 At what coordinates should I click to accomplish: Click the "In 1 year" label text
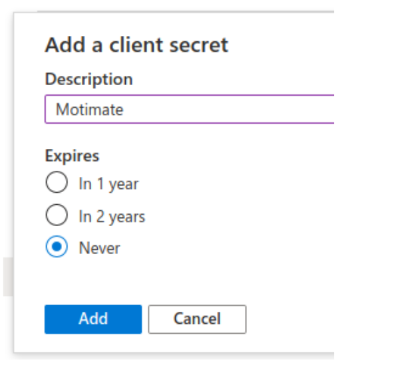click(108, 184)
